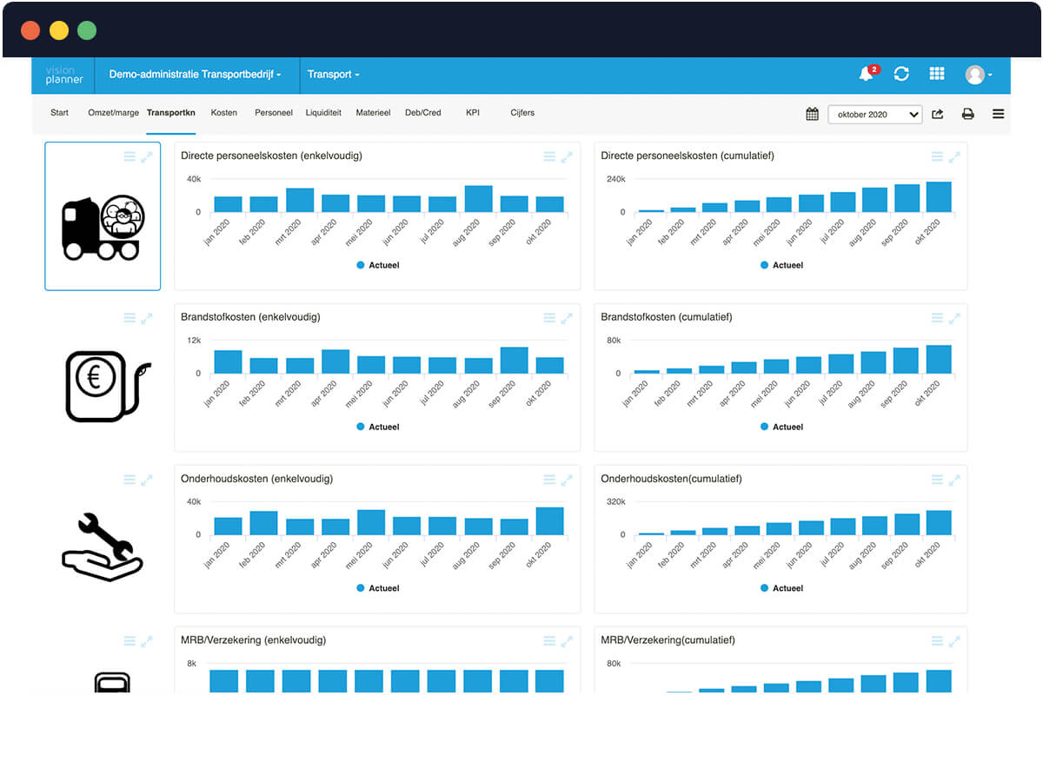Open the Demo-administratie Transportbedrijf dropdown
Viewport: 1043px width, 782px height.
click(x=196, y=75)
